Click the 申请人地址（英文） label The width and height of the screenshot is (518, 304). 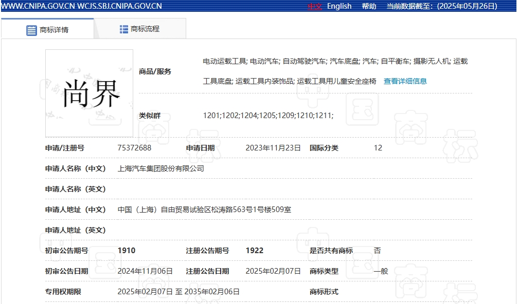(75, 230)
